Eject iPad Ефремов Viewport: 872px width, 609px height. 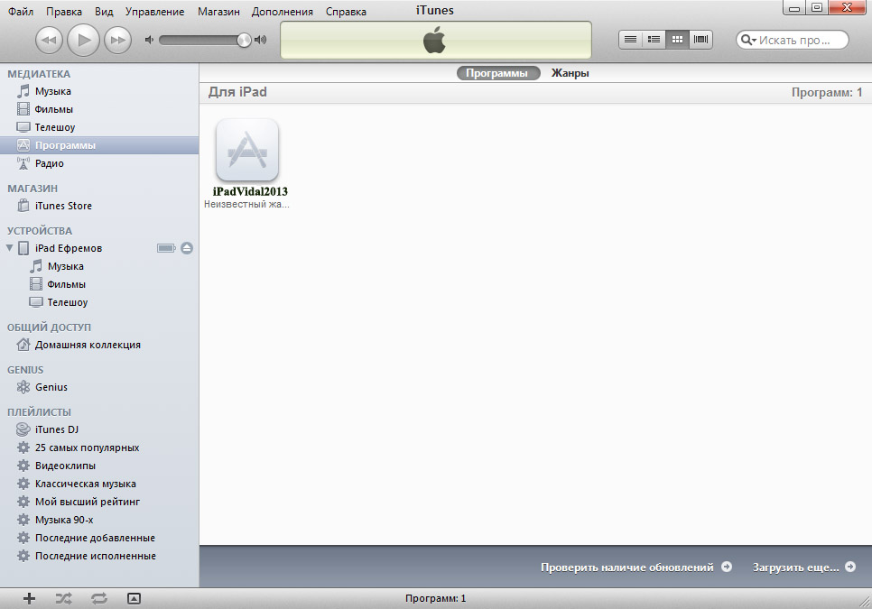click(x=187, y=248)
